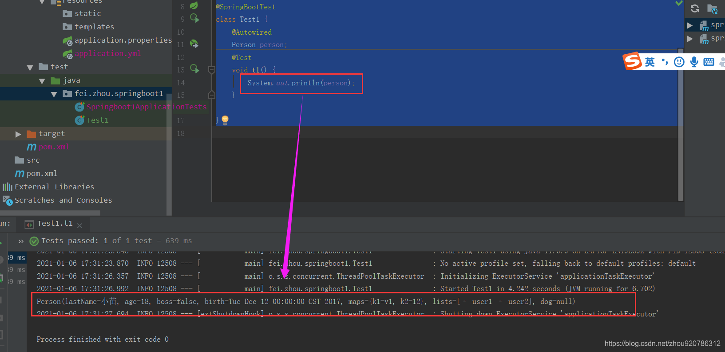This screenshot has height=352, width=725.
Task: Click 'Process finished with exit code 0' text
Action: pyautogui.click(x=103, y=339)
